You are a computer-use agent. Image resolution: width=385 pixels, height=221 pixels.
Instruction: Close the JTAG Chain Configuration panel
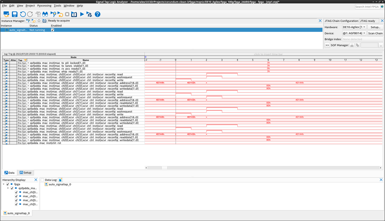coord(382,21)
